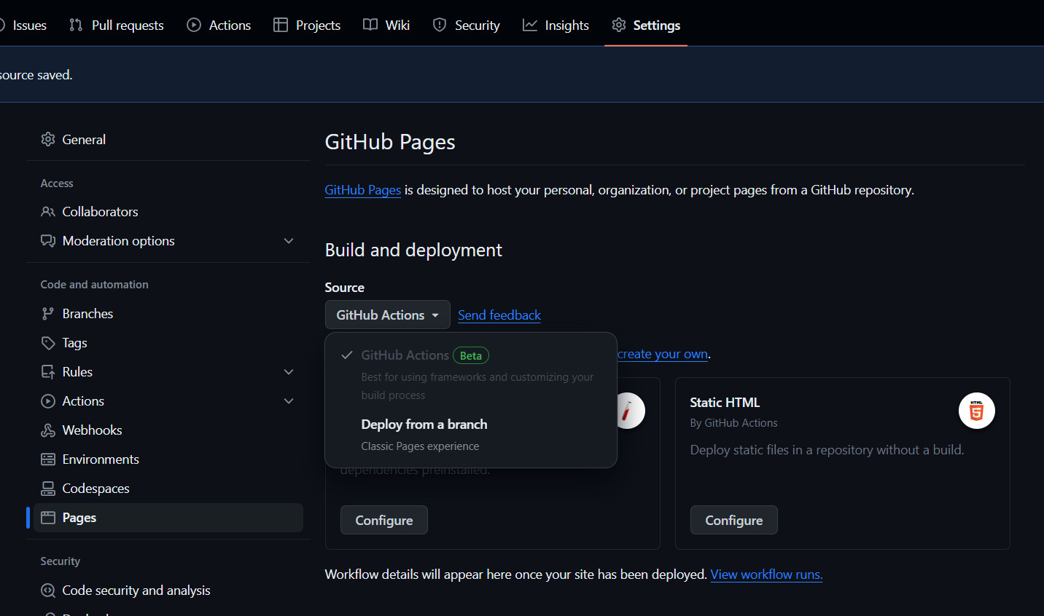This screenshot has width=1044, height=616.
Task: Click the Tags tag icon
Action: click(48, 343)
